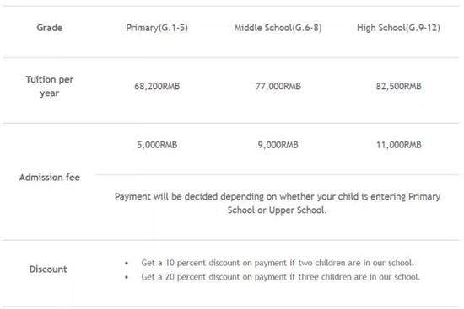Click the 10 percent discount line

278,263
